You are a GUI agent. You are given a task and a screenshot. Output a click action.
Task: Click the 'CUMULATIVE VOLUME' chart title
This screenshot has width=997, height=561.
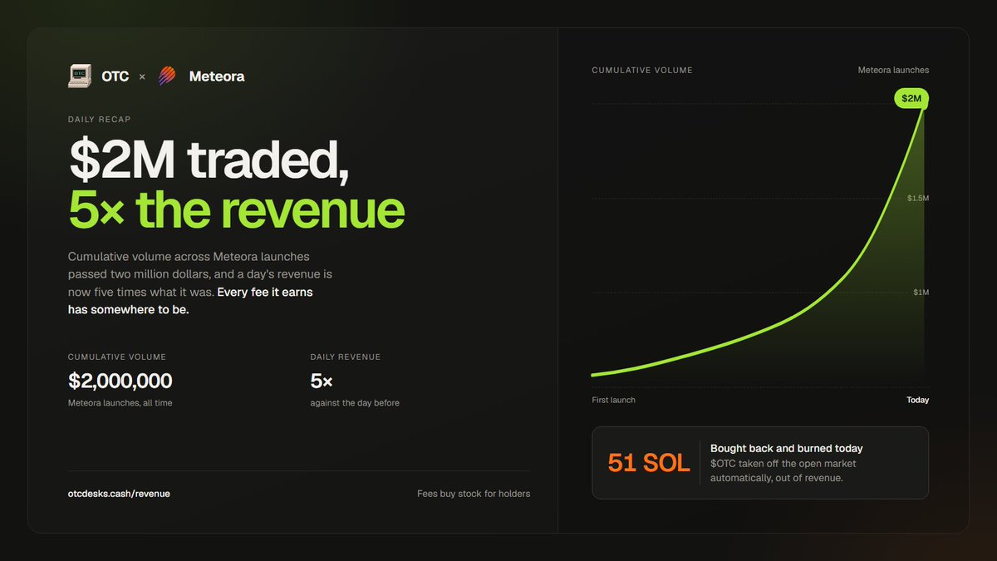tap(642, 71)
